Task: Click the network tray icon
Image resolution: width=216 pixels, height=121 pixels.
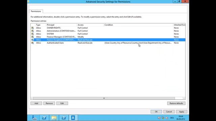Action: (x=163, y=118)
